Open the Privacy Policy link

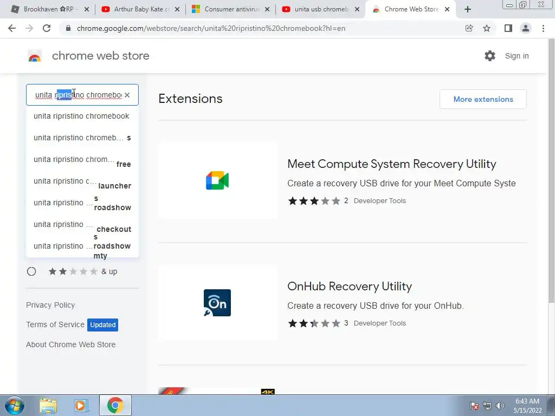pyautogui.click(x=50, y=305)
